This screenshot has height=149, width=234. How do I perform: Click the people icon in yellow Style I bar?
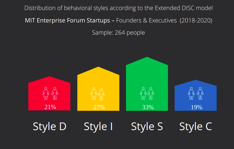97,94
